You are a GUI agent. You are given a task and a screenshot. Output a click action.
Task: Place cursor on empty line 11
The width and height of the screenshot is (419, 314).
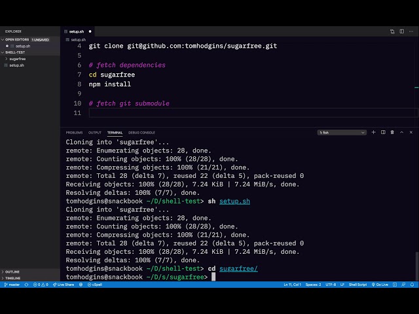[253, 113]
